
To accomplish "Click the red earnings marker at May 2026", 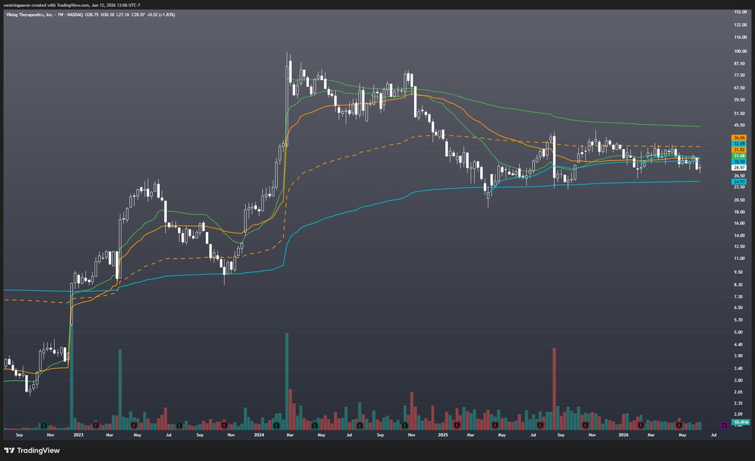I will click(679, 425).
